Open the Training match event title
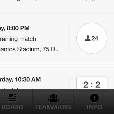 pos(18,39)
